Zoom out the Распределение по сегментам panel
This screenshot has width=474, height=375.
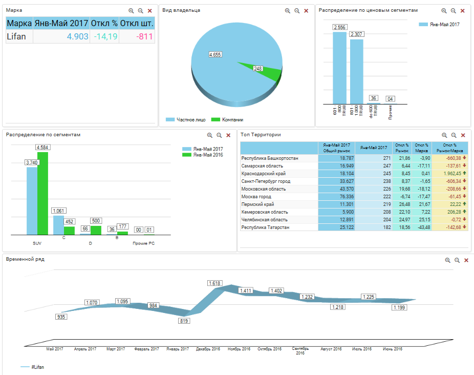(219, 135)
